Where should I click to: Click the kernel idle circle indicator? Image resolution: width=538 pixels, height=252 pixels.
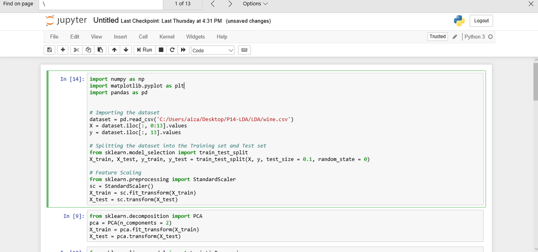[x=491, y=37]
